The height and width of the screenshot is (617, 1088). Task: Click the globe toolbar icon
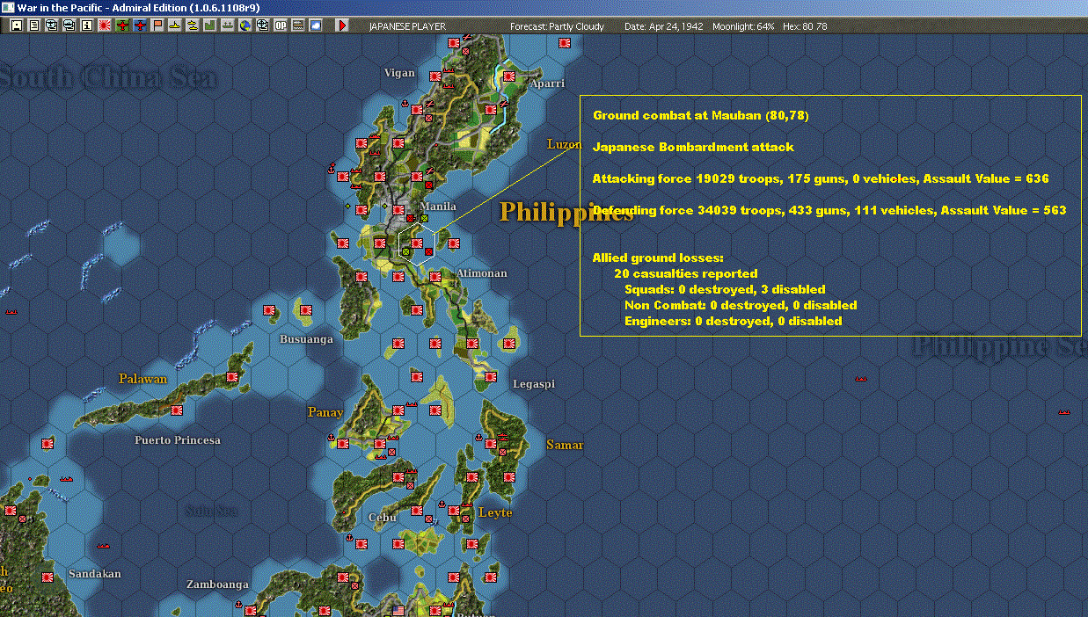point(245,25)
